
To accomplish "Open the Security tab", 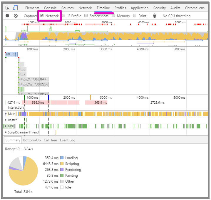I will [x=160, y=8].
